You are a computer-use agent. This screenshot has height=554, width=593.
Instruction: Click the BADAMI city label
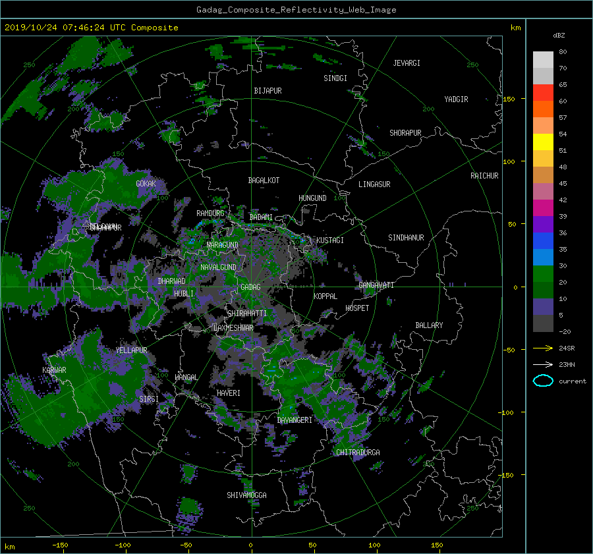pos(261,217)
